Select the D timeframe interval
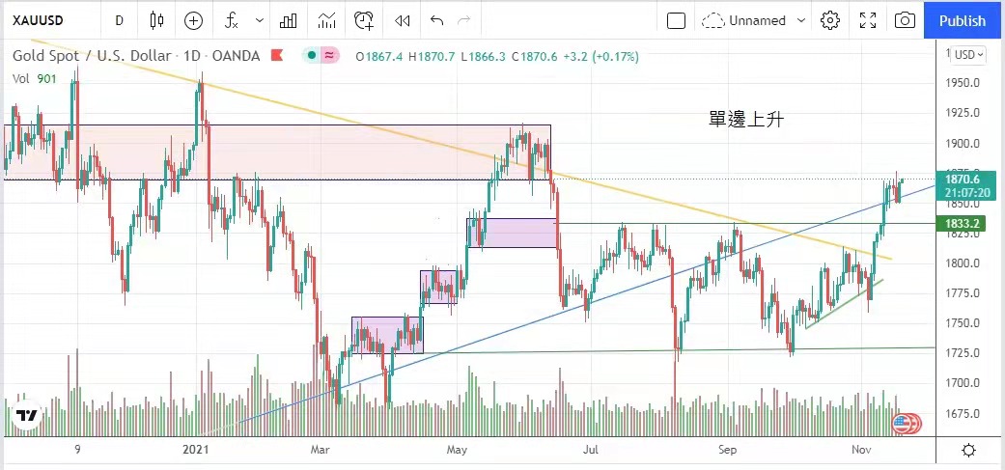 pos(119,20)
